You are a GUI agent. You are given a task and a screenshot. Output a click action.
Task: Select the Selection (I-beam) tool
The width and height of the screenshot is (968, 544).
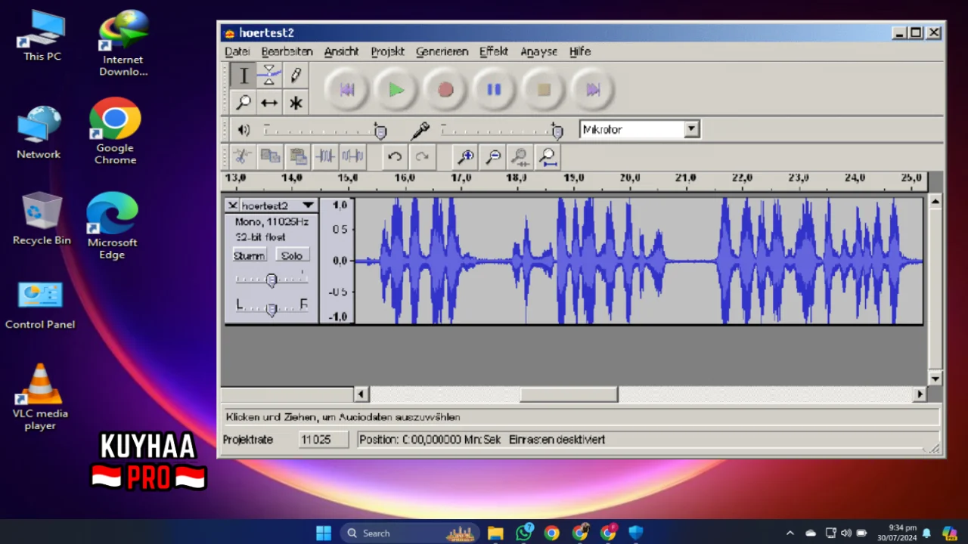pyautogui.click(x=244, y=76)
